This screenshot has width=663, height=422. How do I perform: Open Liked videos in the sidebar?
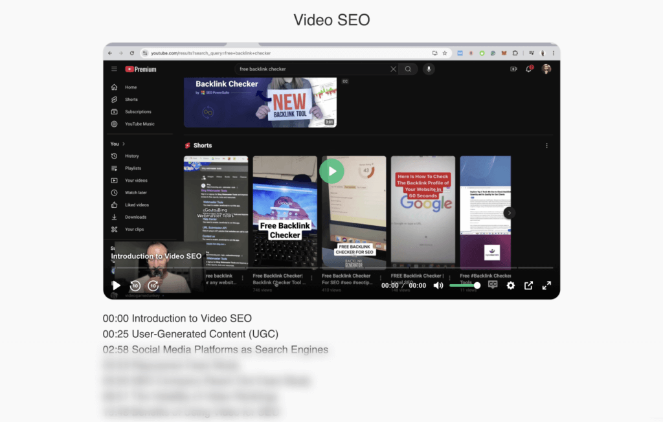click(138, 205)
